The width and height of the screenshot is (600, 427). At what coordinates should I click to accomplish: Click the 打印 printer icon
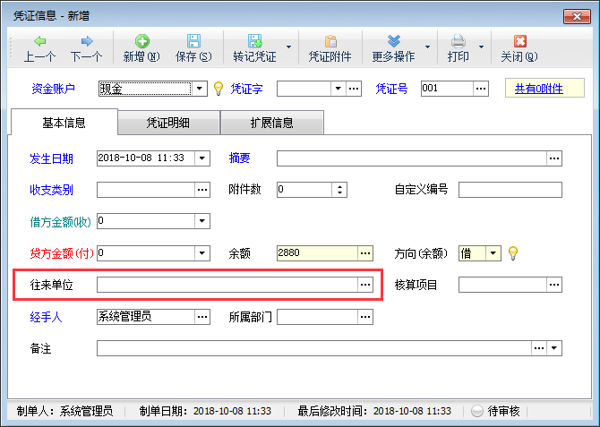pos(458,41)
